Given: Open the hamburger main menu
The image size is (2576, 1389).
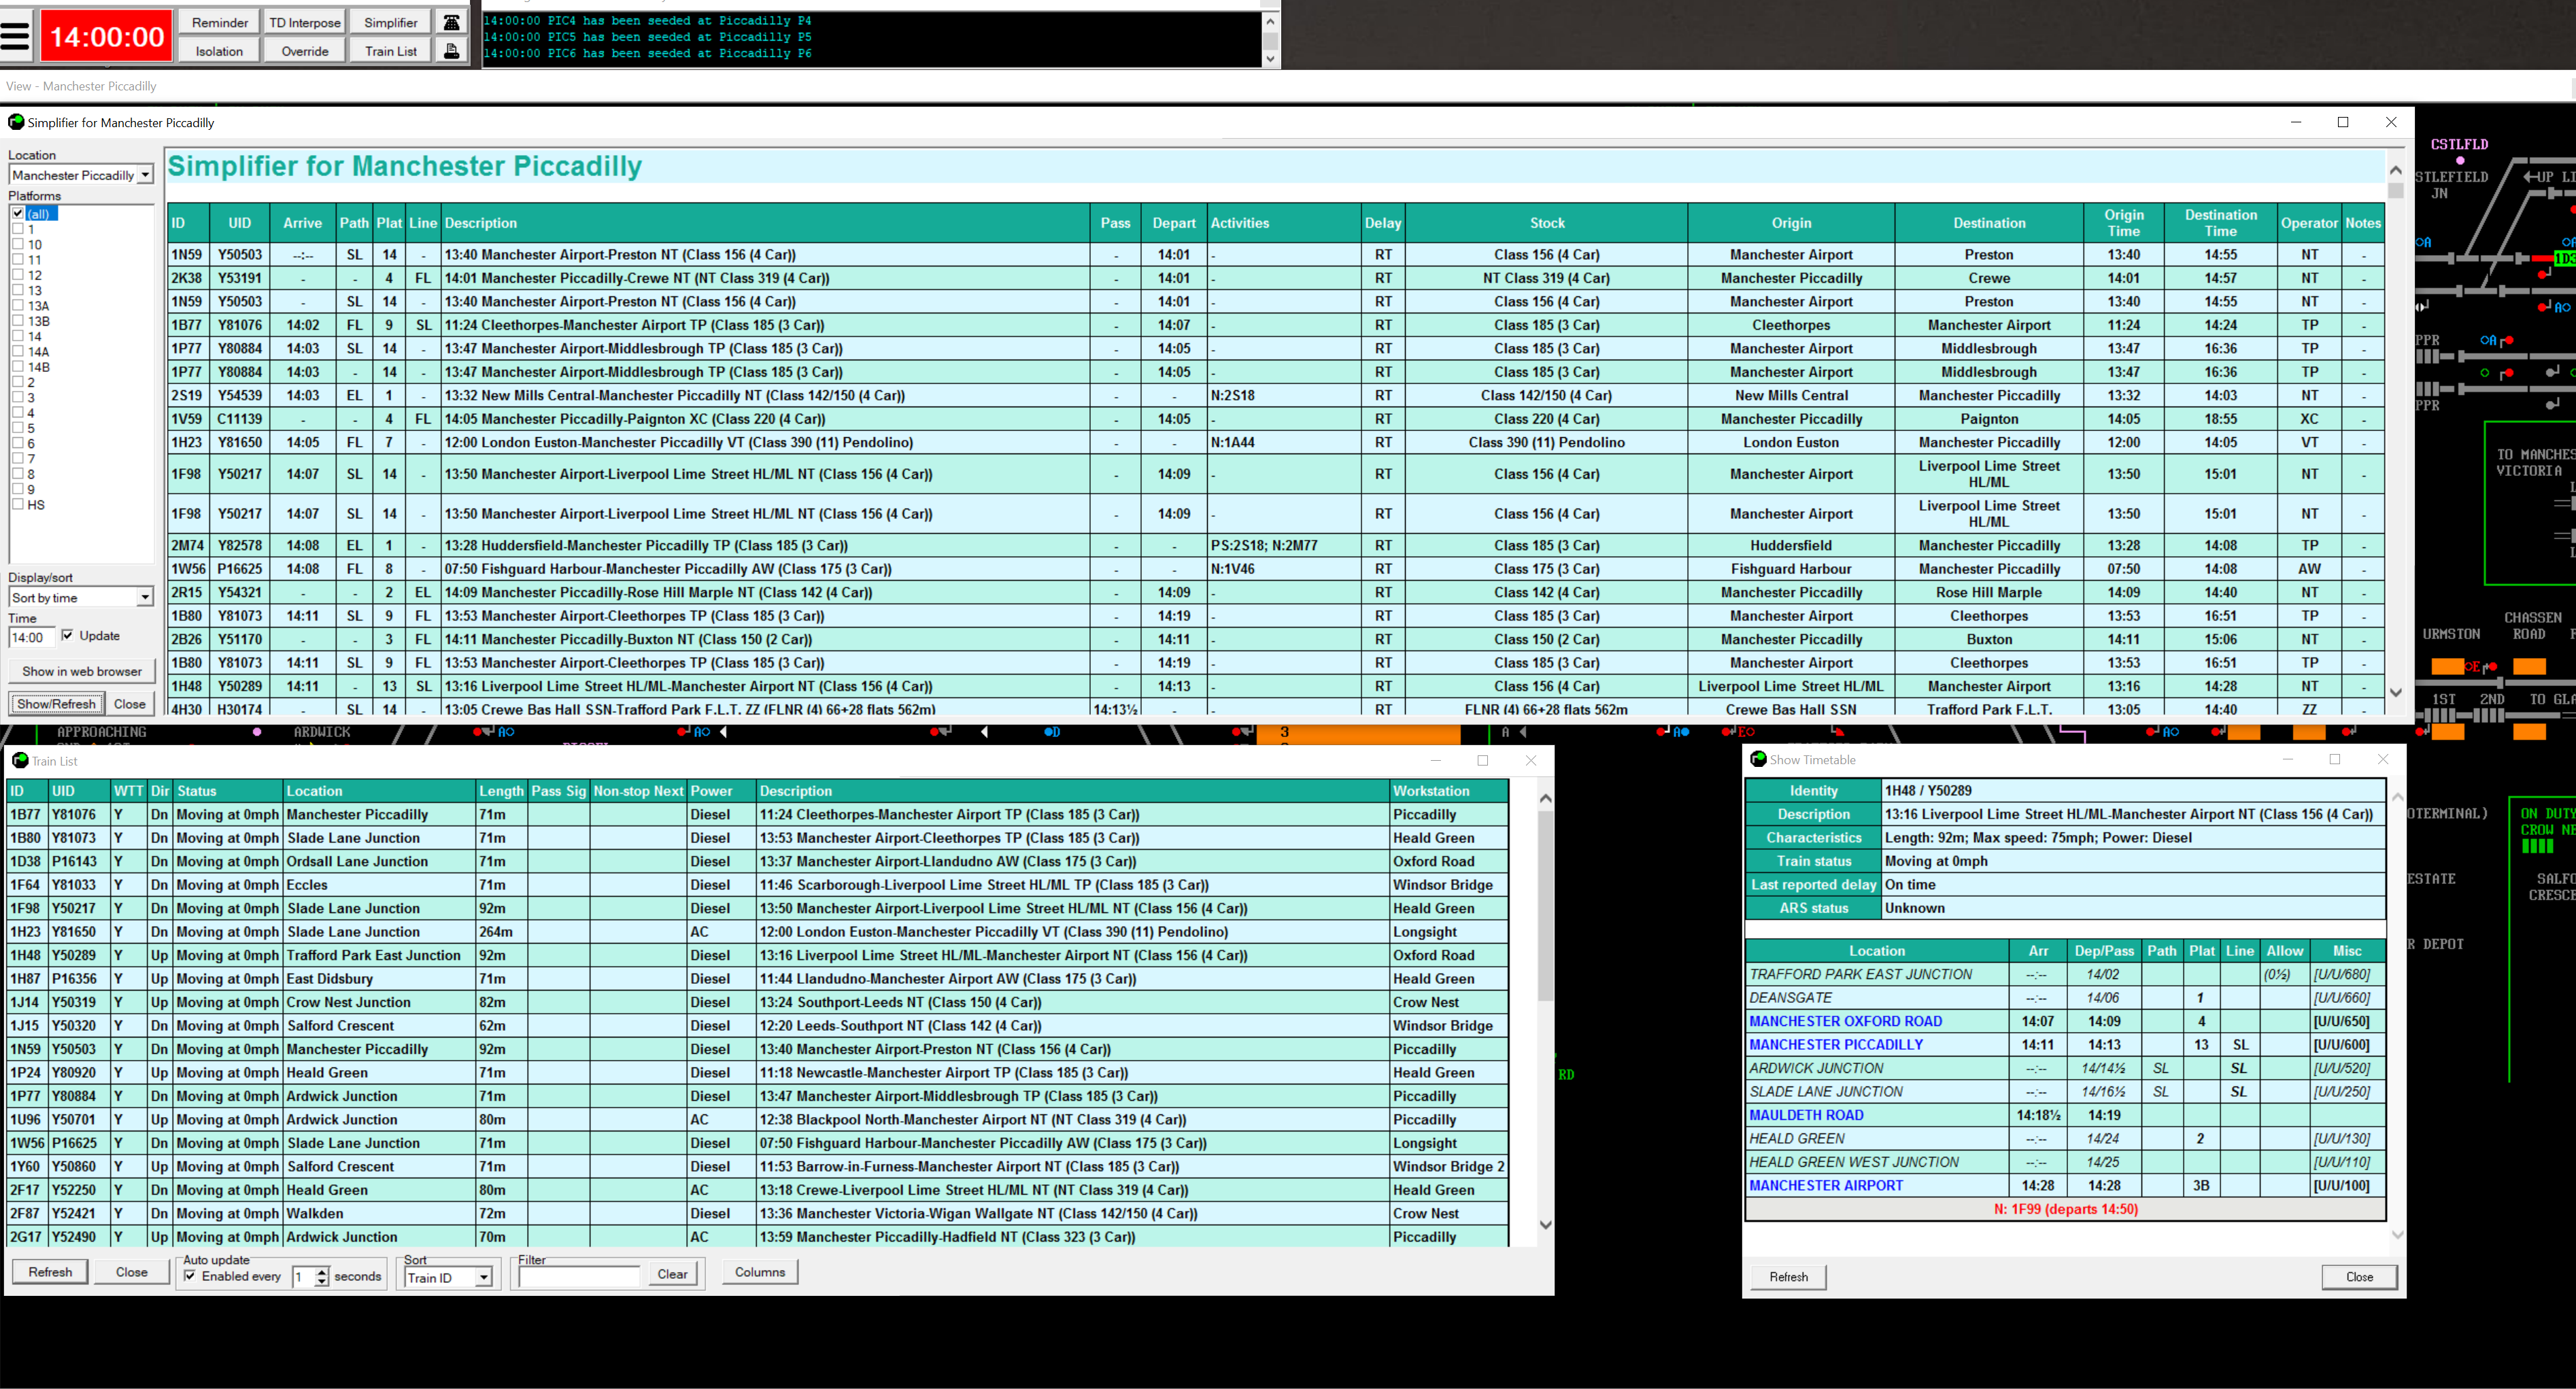Looking at the screenshot, I should pyautogui.click(x=16, y=37).
